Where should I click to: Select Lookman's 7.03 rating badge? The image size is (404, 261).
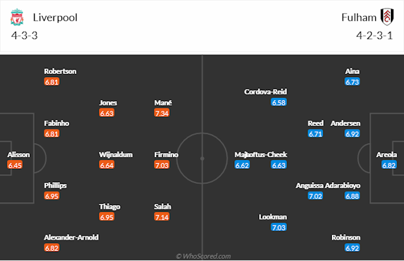click(278, 227)
